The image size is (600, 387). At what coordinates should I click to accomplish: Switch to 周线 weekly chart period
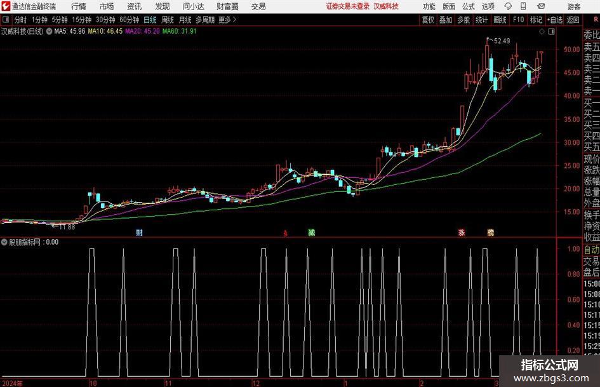pos(167,20)
